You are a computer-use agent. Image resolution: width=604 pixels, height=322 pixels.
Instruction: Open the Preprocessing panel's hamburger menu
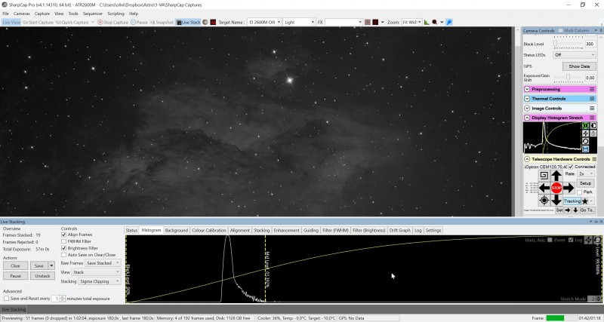pyautogui.click(x=592, y=89)
